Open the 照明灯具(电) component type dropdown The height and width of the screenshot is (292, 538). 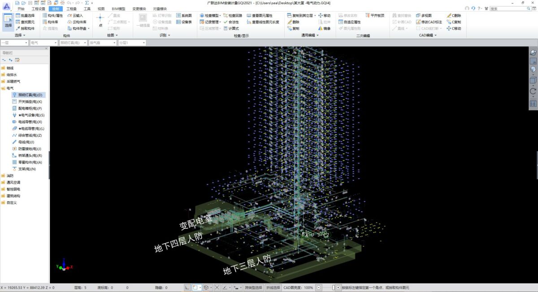click(x=73, y=43)
